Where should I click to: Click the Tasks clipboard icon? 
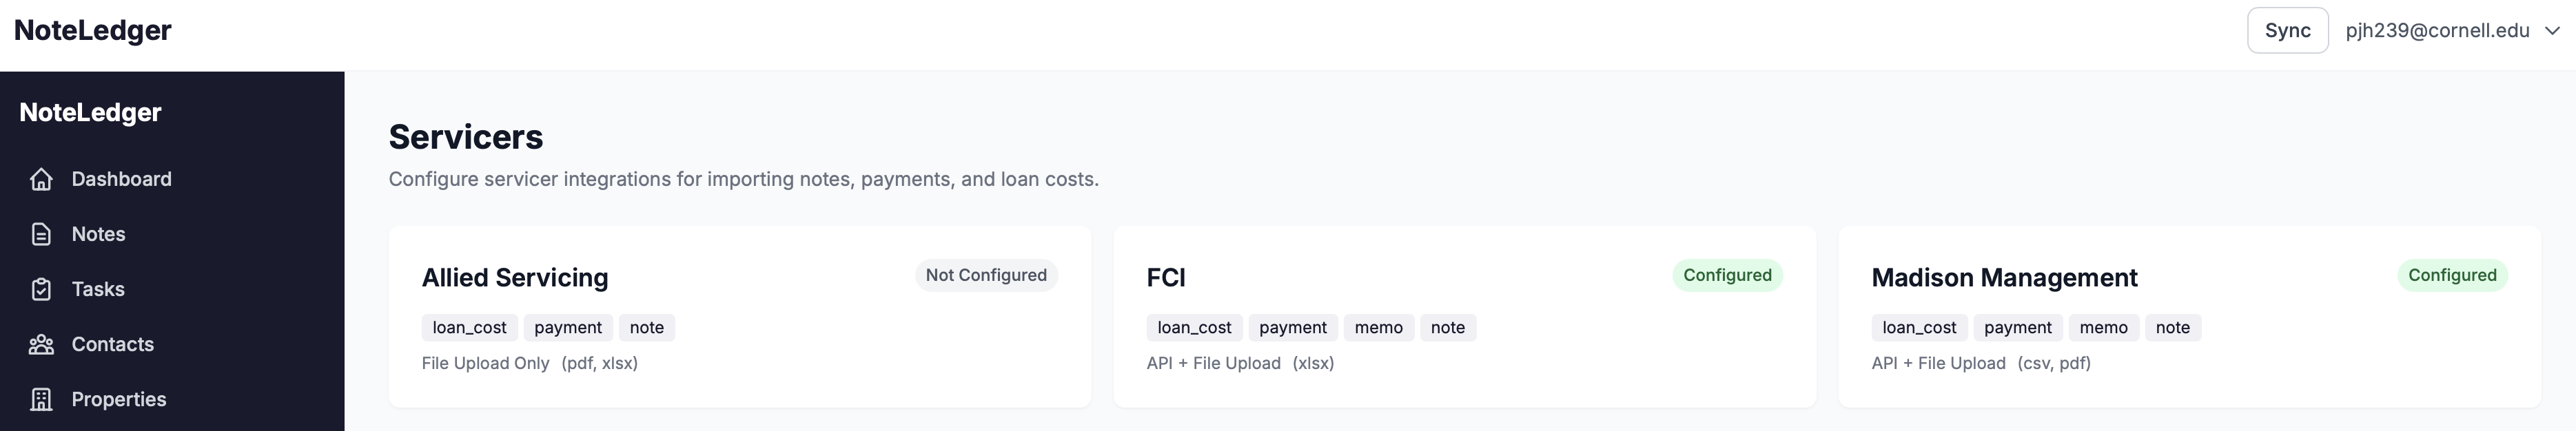click(x=41, y=288)
